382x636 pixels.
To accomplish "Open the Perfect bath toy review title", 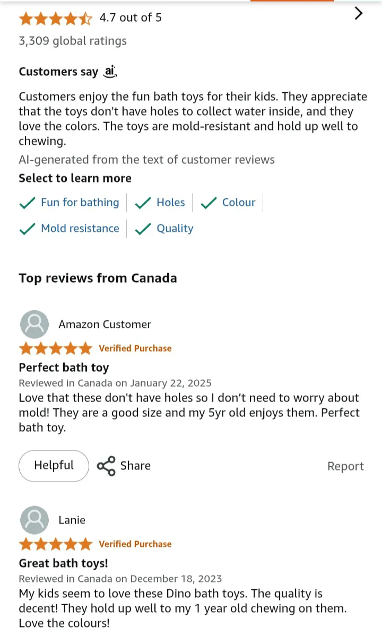I will tap(64, 368).
